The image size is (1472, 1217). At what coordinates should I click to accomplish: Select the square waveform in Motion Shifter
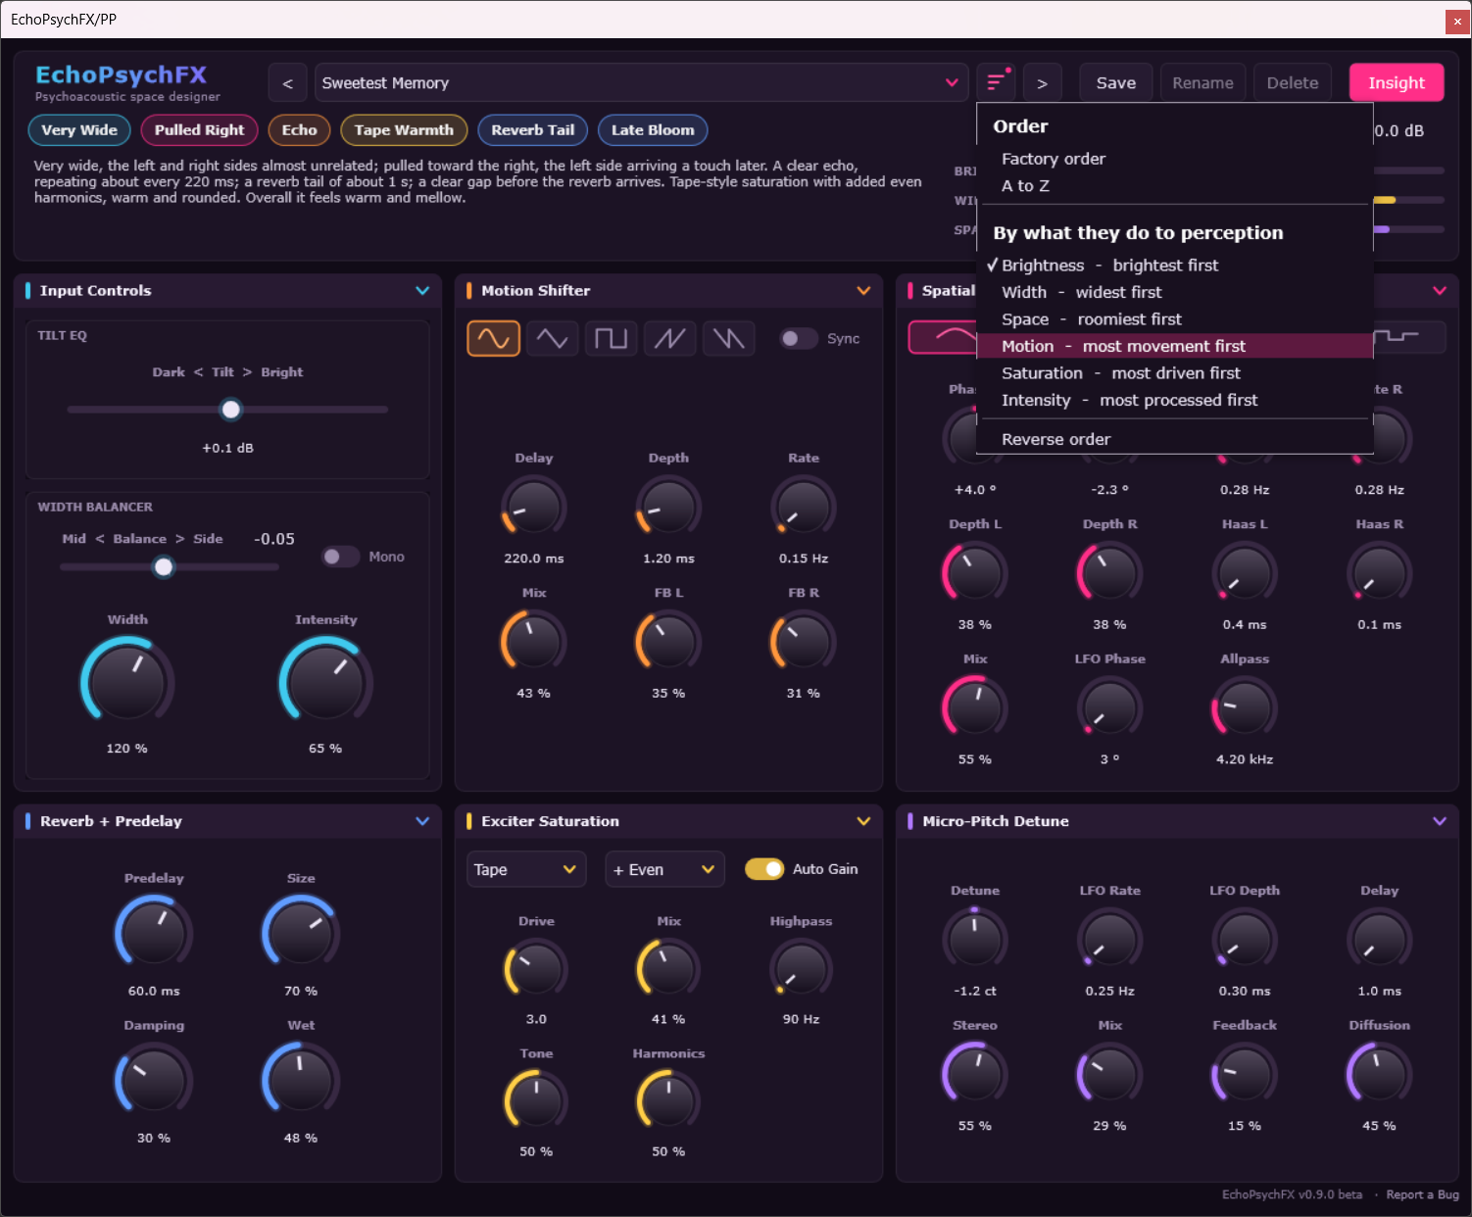[x=611, y=339]
